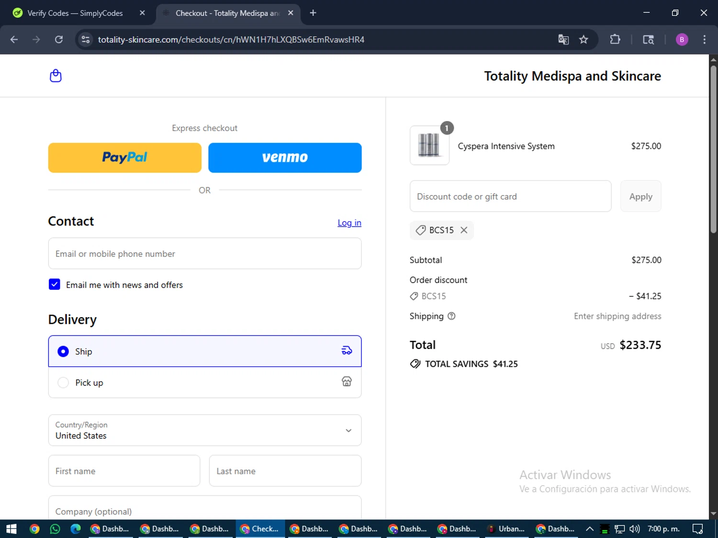Click the Totality Medispa and Skincare title

pyautogui.click(x=572, y=76)
